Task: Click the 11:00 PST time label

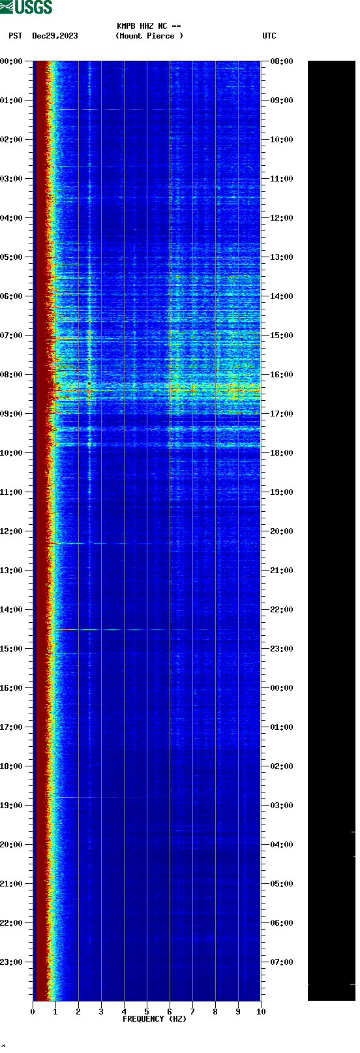Action: coord(12,492)
